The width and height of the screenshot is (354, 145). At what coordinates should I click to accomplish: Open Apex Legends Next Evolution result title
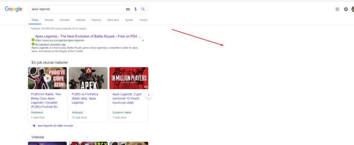click(88, 36)
